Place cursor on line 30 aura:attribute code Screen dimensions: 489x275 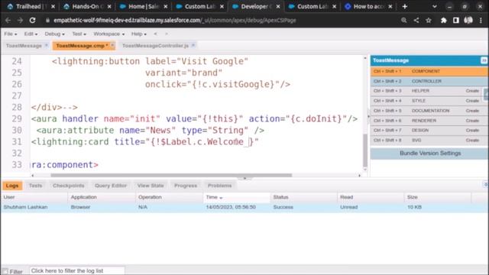pyautogui.click(x=150, y=131)
